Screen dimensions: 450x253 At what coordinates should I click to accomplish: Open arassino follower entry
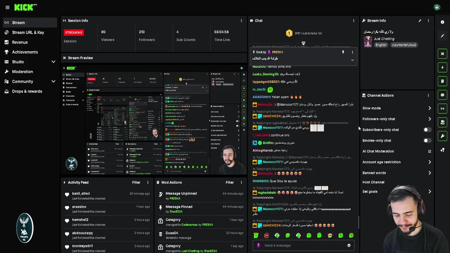(x=107, y=209)
